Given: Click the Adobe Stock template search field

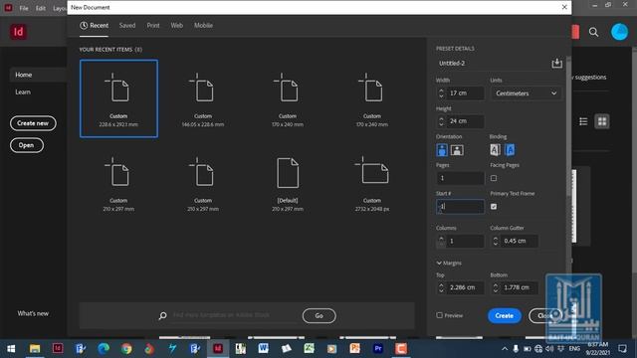Looking at the screenshot, I should tap(234, 315).
